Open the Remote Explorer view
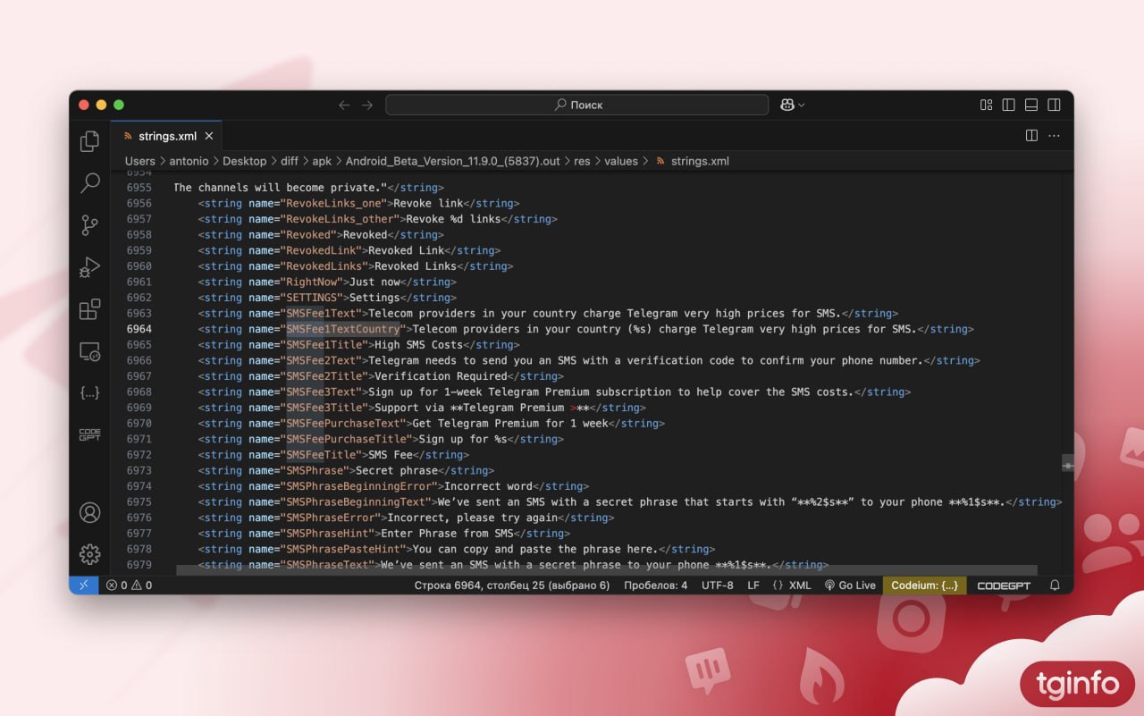The image size is (1144, 716). [x=89, y=351]
